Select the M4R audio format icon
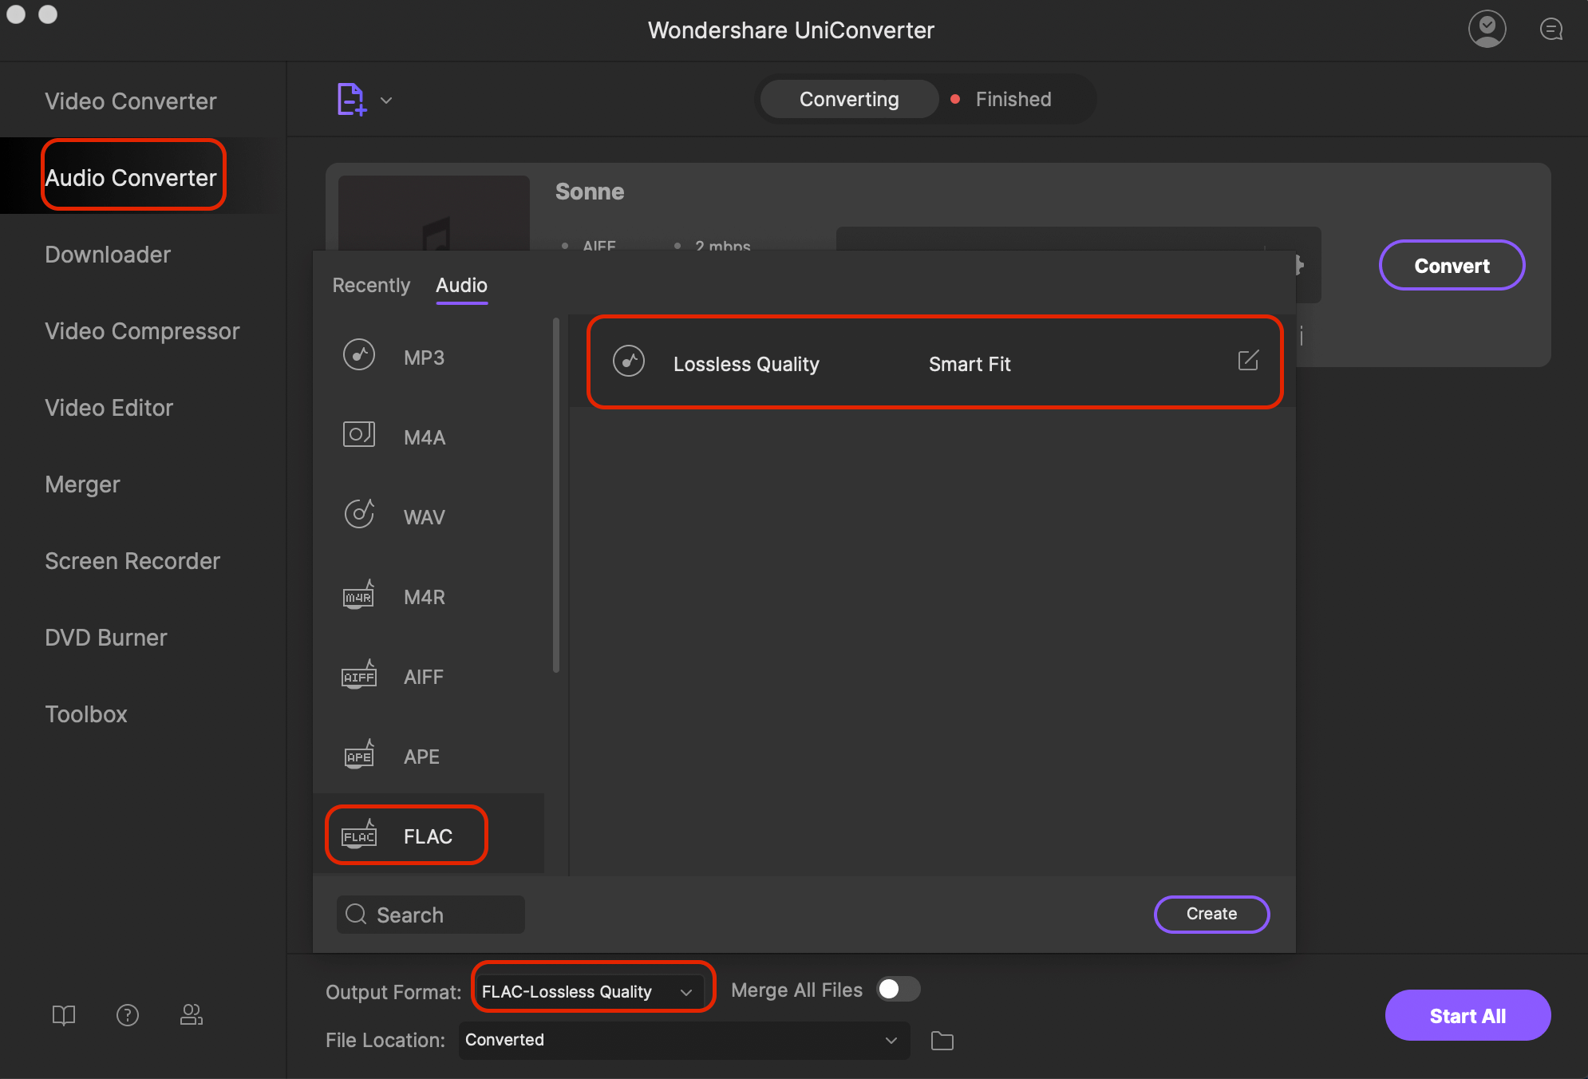The width and height of the screenshot is (1588, 1079). pos(359,595)
